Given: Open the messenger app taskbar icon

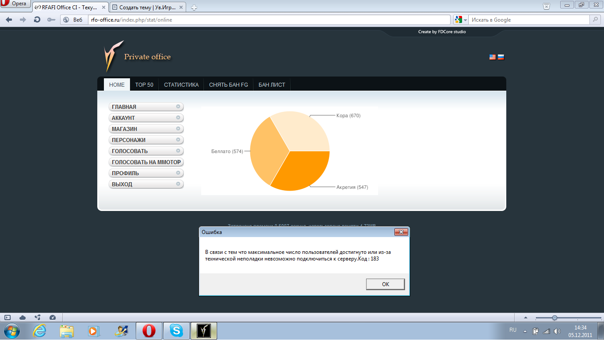Looking at the screenshot, I should click(x=121, y=331).
